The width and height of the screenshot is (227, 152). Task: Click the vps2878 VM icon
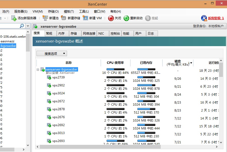(49, 109)
